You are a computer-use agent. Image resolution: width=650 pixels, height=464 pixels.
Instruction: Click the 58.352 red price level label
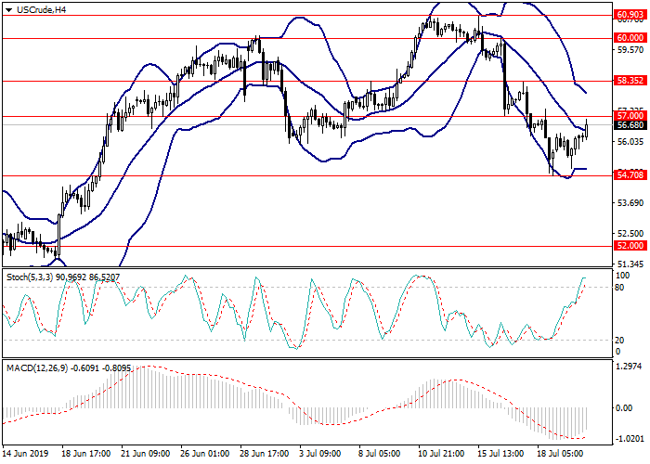(x=630, y=81)
